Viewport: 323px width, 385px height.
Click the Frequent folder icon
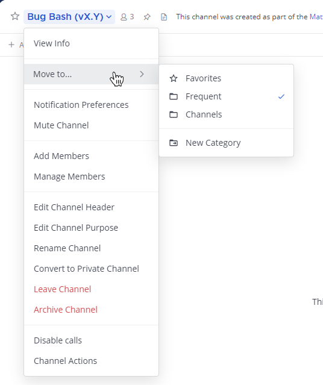174,96
